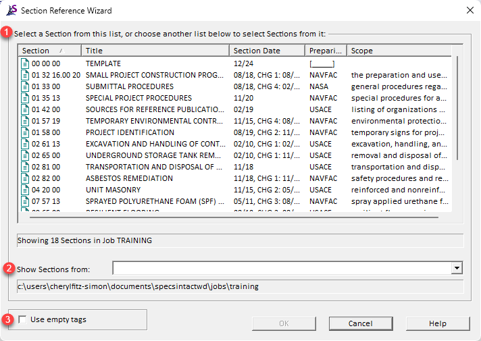Viewport: 481px width, 341px height.
Task: Click section number 04 20 00
Action: click(46, 190)
